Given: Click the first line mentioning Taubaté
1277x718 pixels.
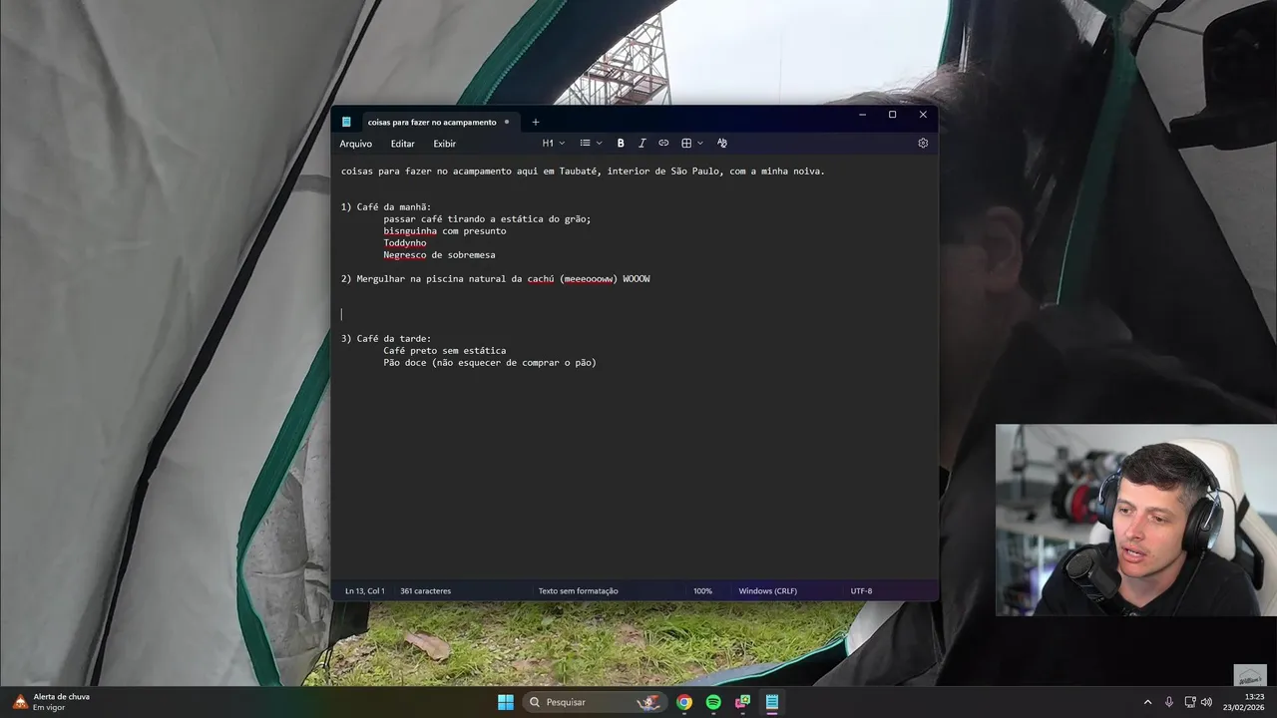Looking at the screenshot, I should 583,172.
